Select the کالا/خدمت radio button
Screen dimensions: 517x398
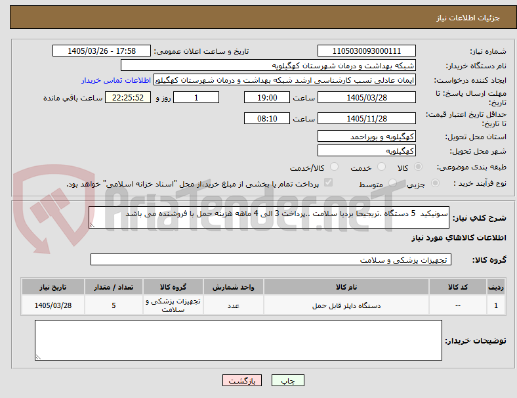point(335,167)
